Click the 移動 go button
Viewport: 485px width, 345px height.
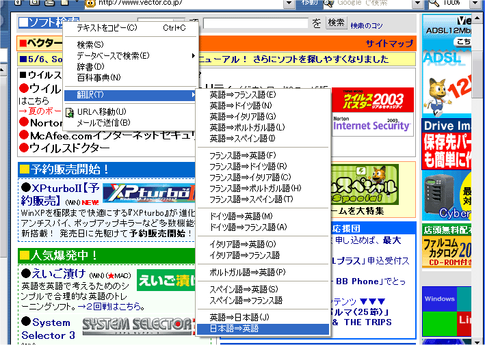[309, 3]
